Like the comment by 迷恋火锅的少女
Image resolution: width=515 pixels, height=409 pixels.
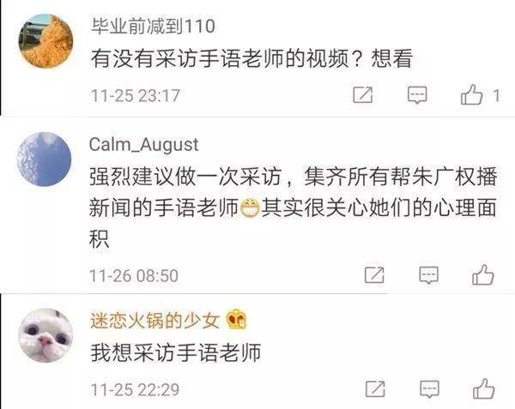(x=484, y=388)
